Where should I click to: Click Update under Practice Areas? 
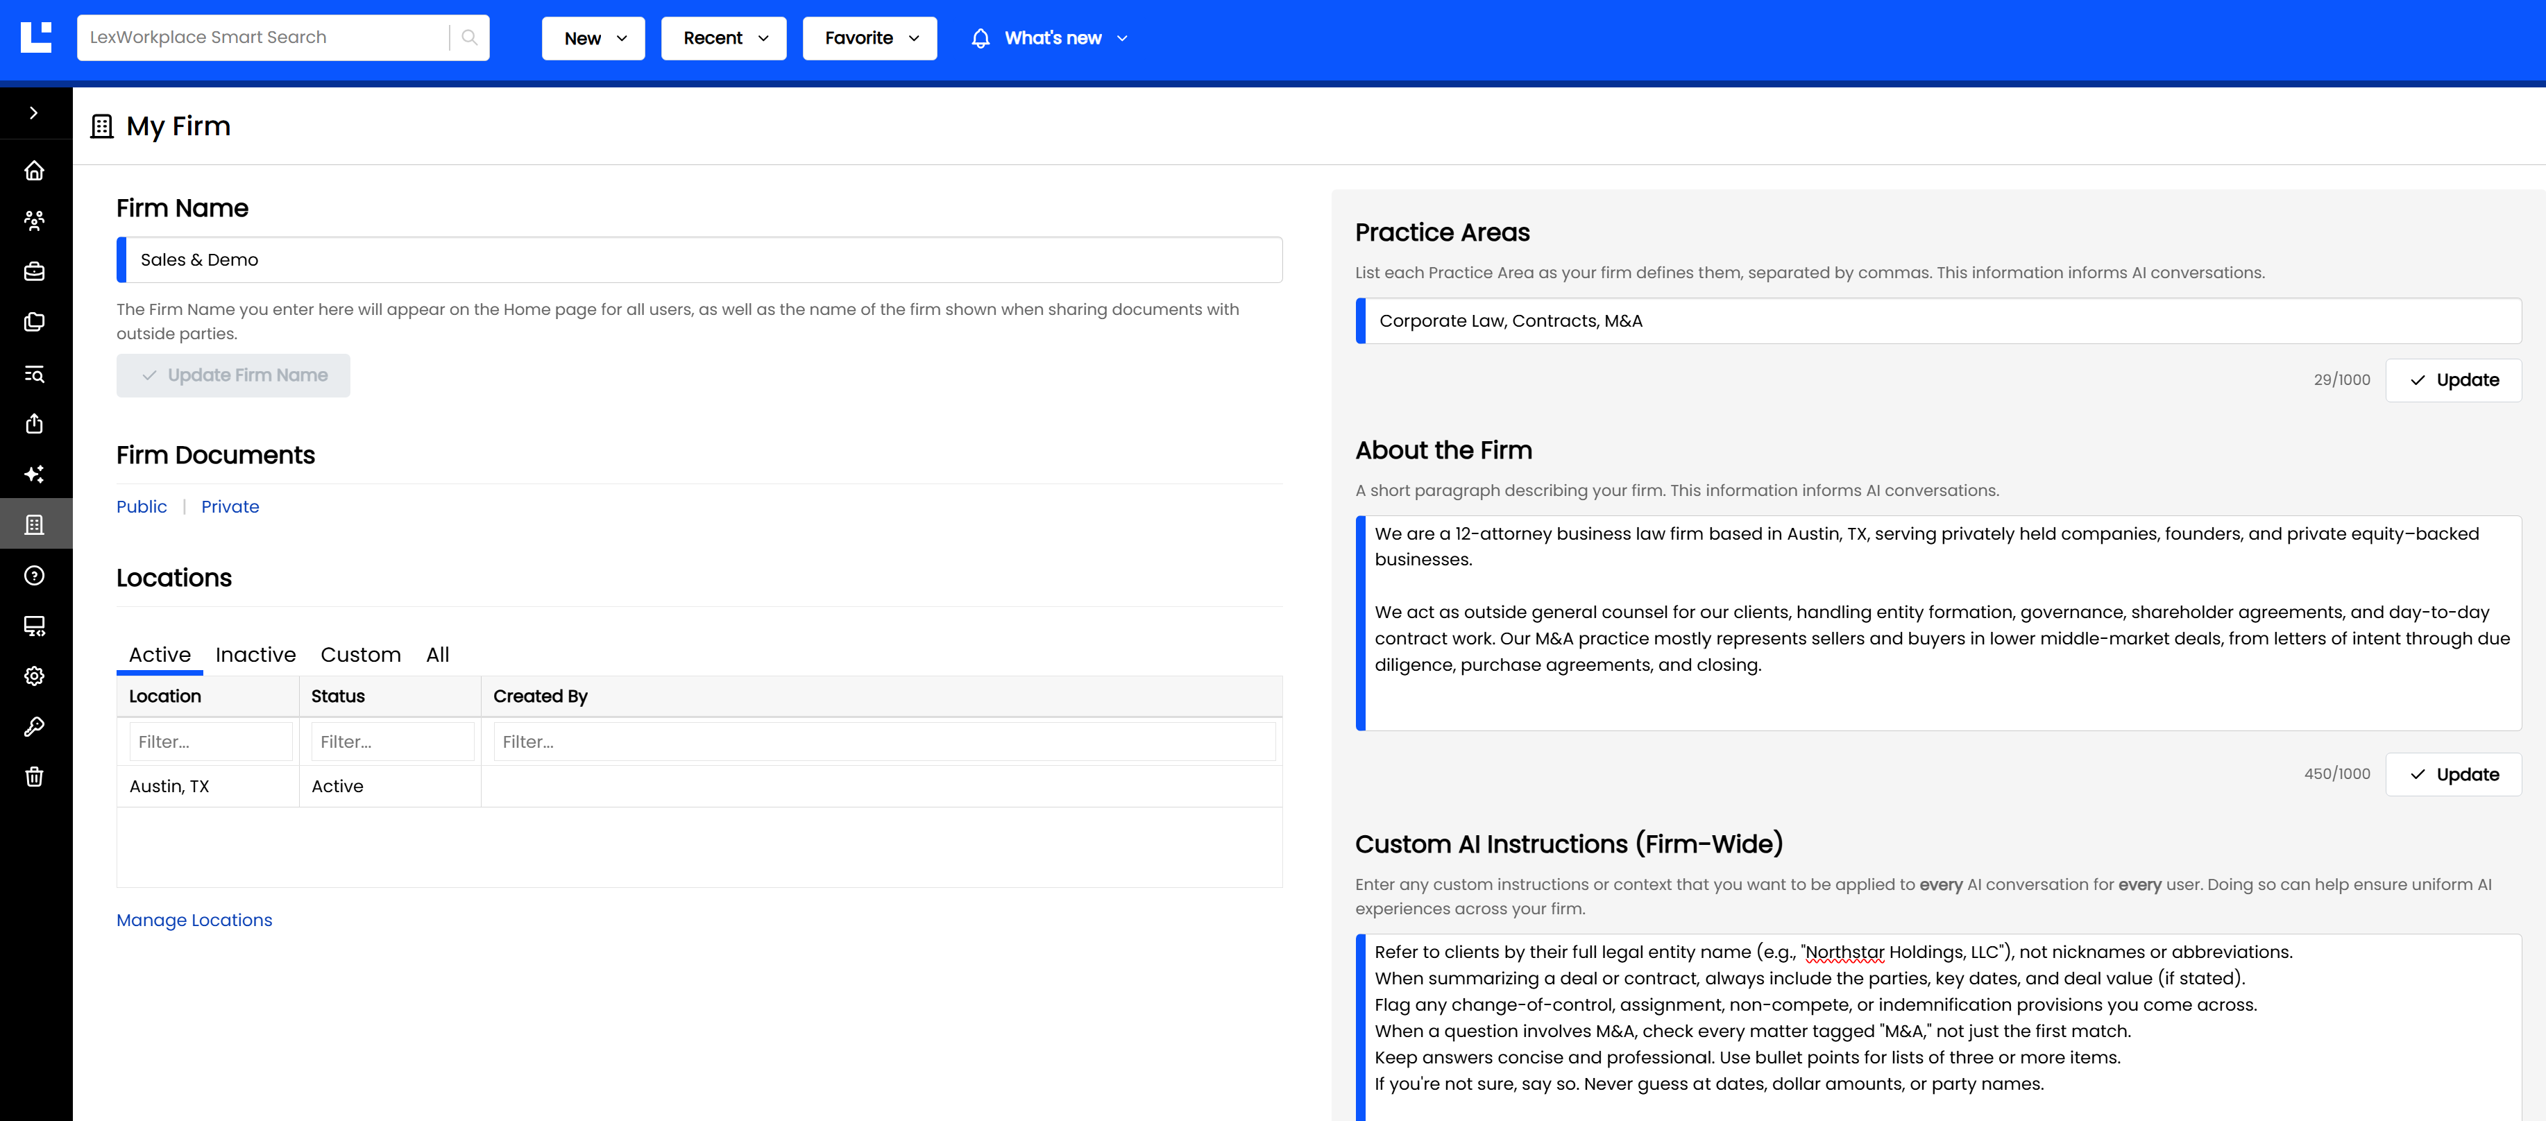click(x=2453, y=380)
